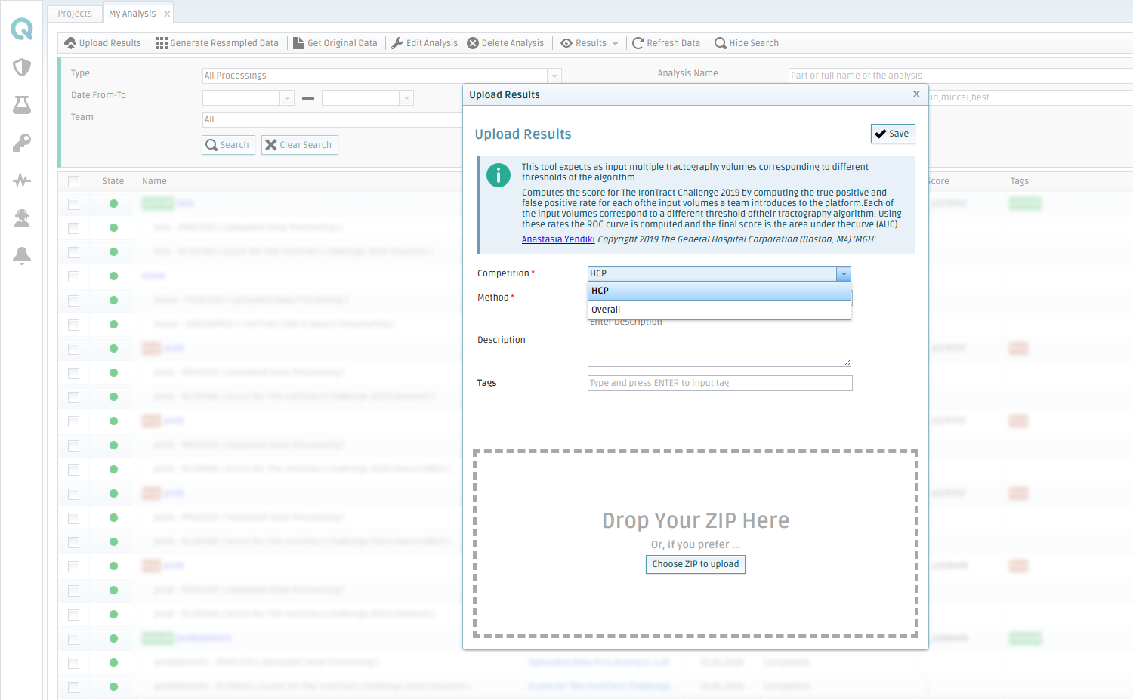Click the Search button
The image size is (1133, 700).
[x=228, y=145]
